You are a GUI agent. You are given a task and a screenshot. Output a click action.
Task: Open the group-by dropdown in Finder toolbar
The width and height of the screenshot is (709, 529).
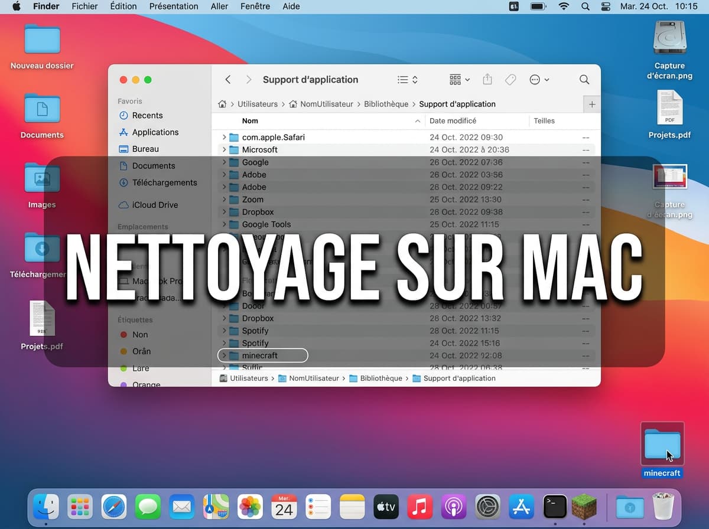tap(460, 80)
